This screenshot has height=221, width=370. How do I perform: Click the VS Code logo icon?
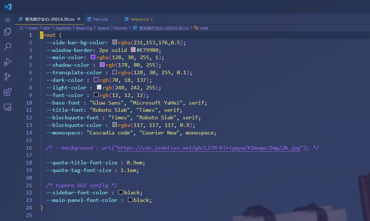point(8,6)
